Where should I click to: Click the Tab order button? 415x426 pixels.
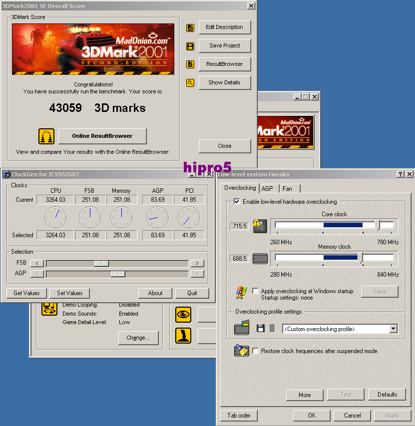[239, 416]
